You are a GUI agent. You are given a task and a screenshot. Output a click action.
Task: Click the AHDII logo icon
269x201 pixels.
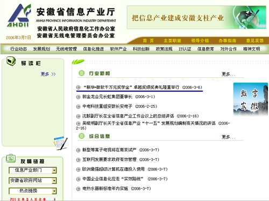pyautogui.click(x=19, y=16)
